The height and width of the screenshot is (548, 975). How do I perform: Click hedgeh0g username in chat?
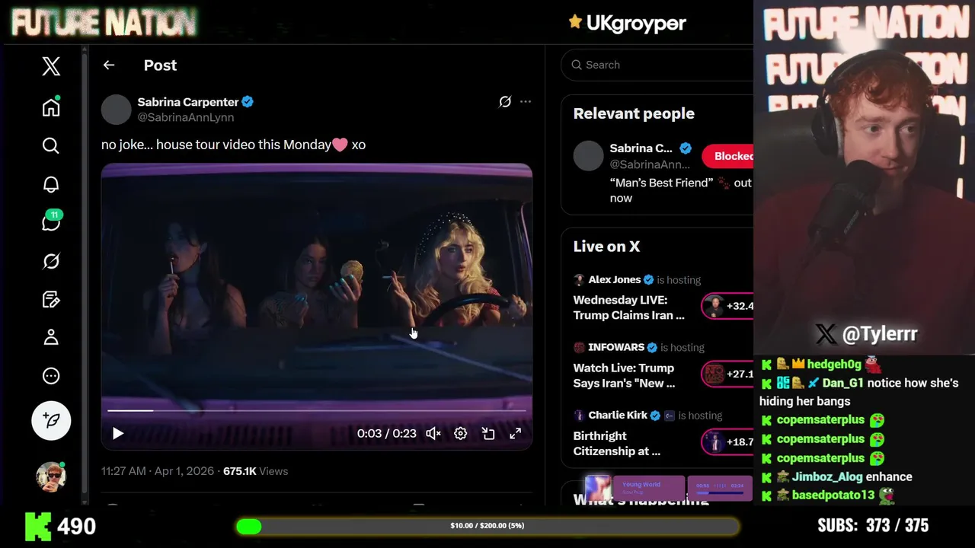pyautogui.click(x=833, y=365)
